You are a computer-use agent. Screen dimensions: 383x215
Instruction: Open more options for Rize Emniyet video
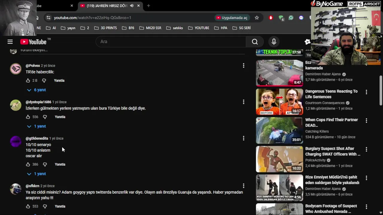click(366, 178)
